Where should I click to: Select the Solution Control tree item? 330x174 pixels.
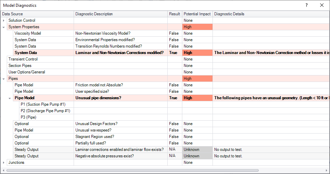point(22,20)
